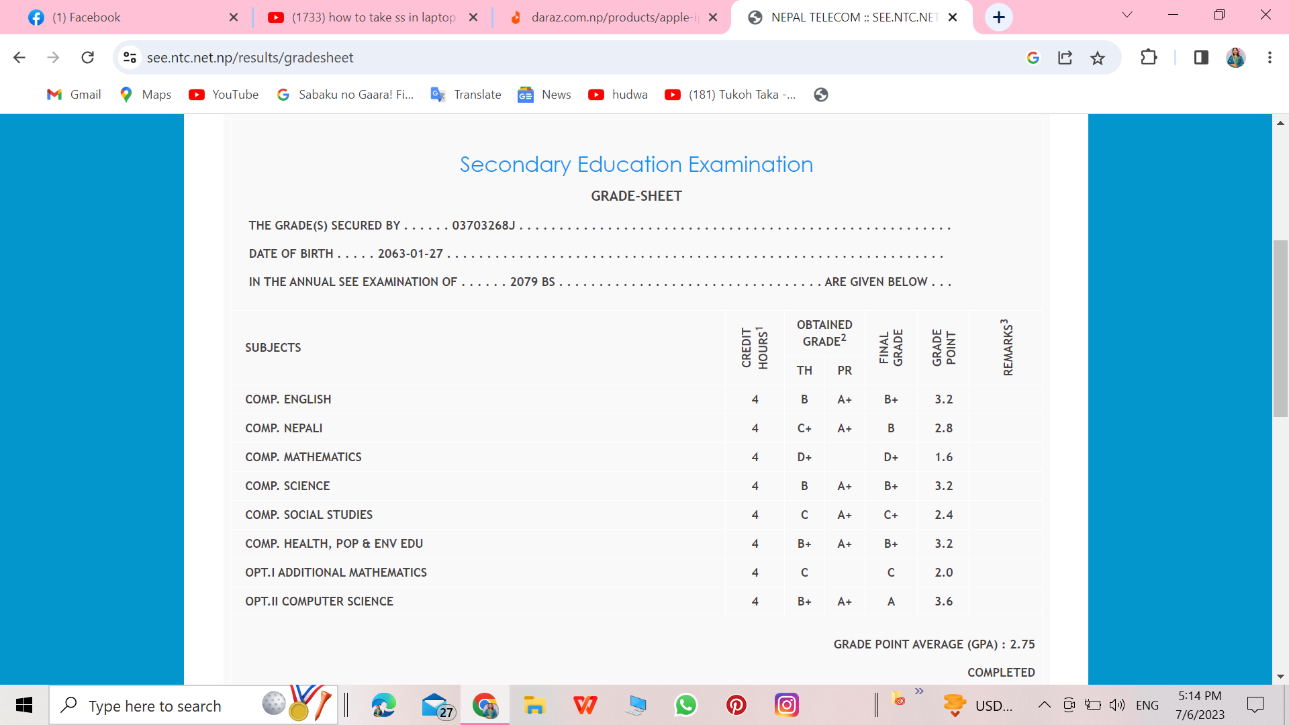The width and height of the screenshot is (1289, 725).
Task: Open the Gmail bookmark
Action: [x=74, y=95]
